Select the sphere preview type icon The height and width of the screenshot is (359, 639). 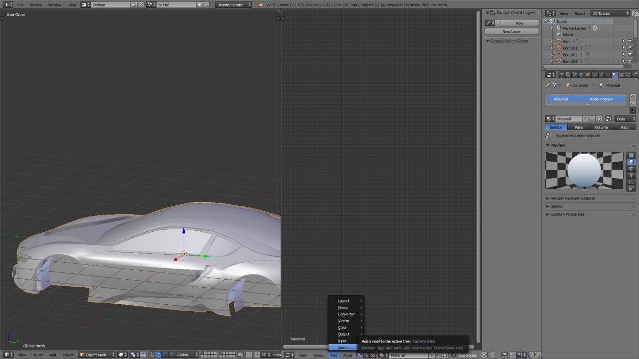click(x=631, y=162)
